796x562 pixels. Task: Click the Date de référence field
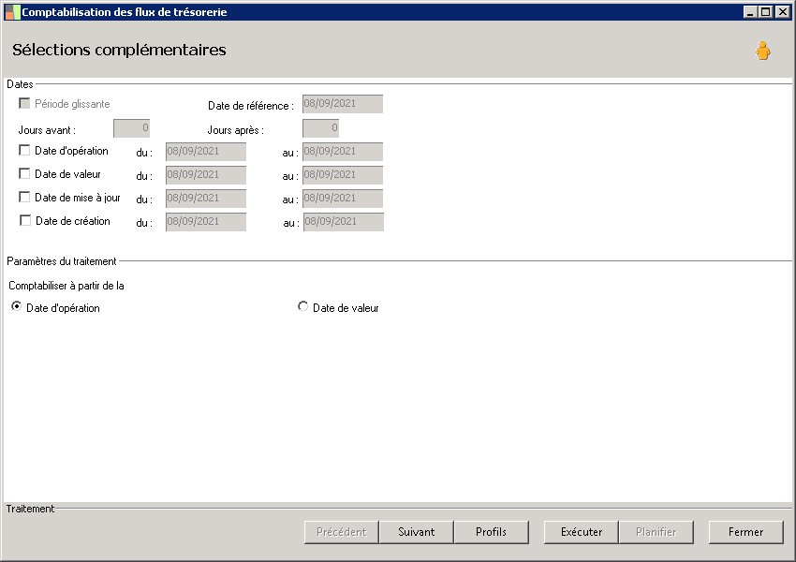click(342, 104)
